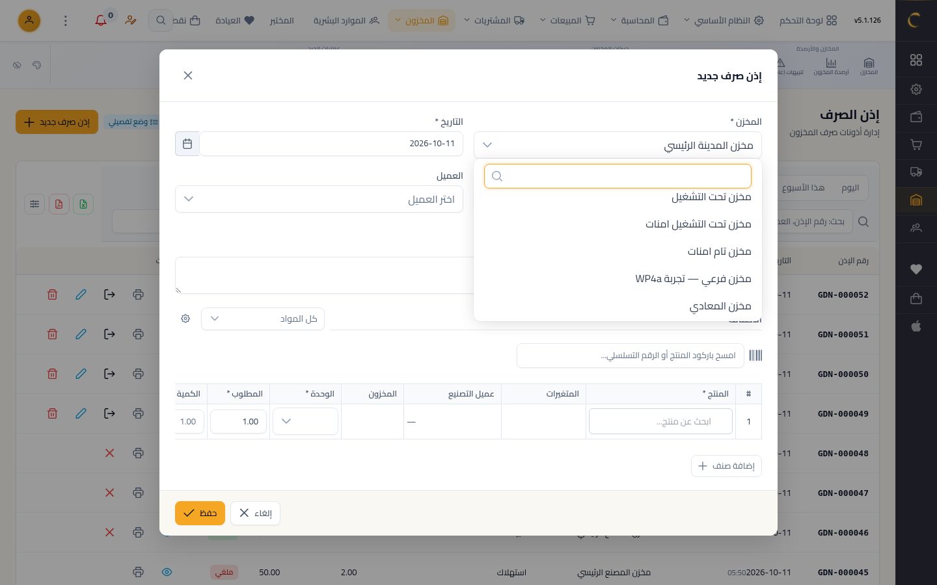The image size is (937, 585).
Task: Open the settings gear in the right sidebar
Action: pyautogui.click(x=916, y=89)
